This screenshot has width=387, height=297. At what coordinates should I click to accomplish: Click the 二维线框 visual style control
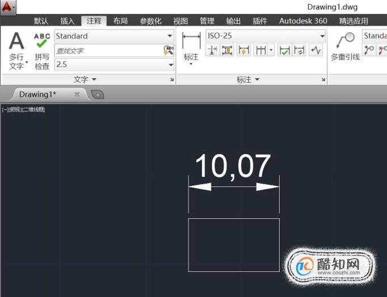click(33, 109)
